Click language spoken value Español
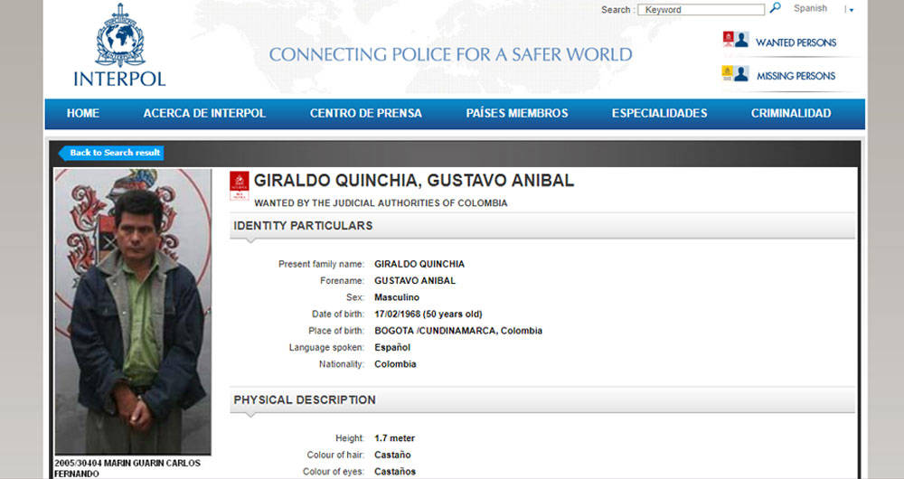This screenshot has width=904, height=479. (392, 348)
